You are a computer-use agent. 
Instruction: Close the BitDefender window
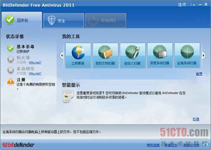pos(206,5)
